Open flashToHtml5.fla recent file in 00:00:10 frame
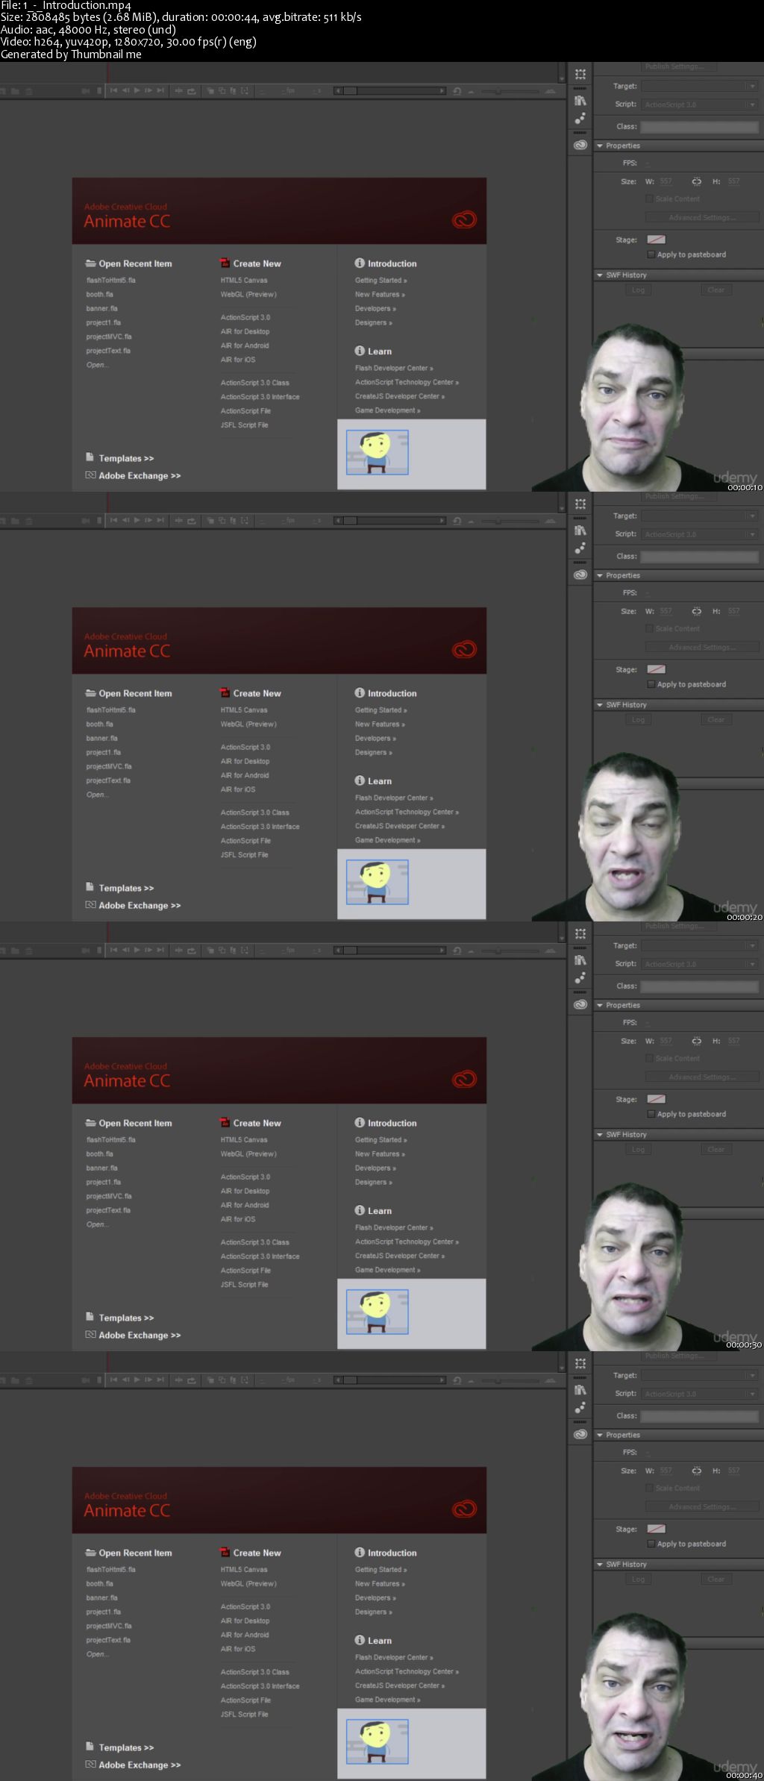 tap(111, 281)
